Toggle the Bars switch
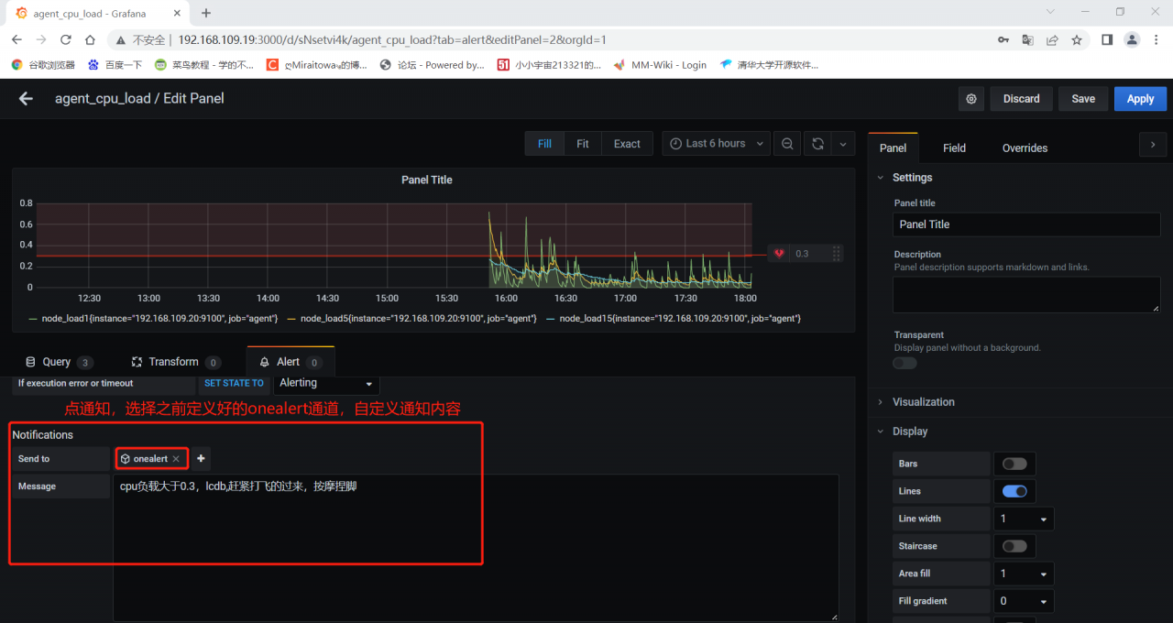The height and width of the screenshot is (623, 1173). (1014, 464)
